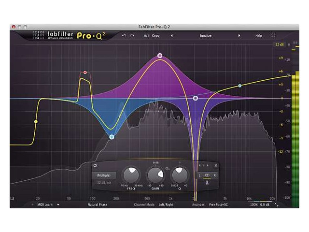Select the light blue cut band node at 200 Hz
The height and width of the screenshot is (232, 309).
[x=112, y=137]
